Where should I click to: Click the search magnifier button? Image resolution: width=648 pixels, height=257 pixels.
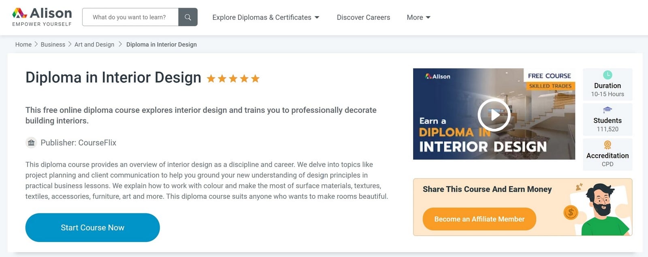click(188, 17)
